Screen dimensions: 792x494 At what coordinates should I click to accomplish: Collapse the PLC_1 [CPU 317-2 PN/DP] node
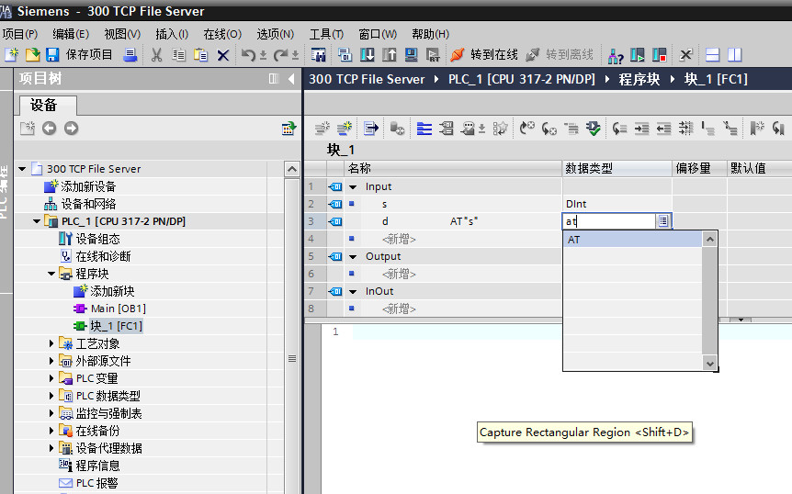click(x=37, y=221)
